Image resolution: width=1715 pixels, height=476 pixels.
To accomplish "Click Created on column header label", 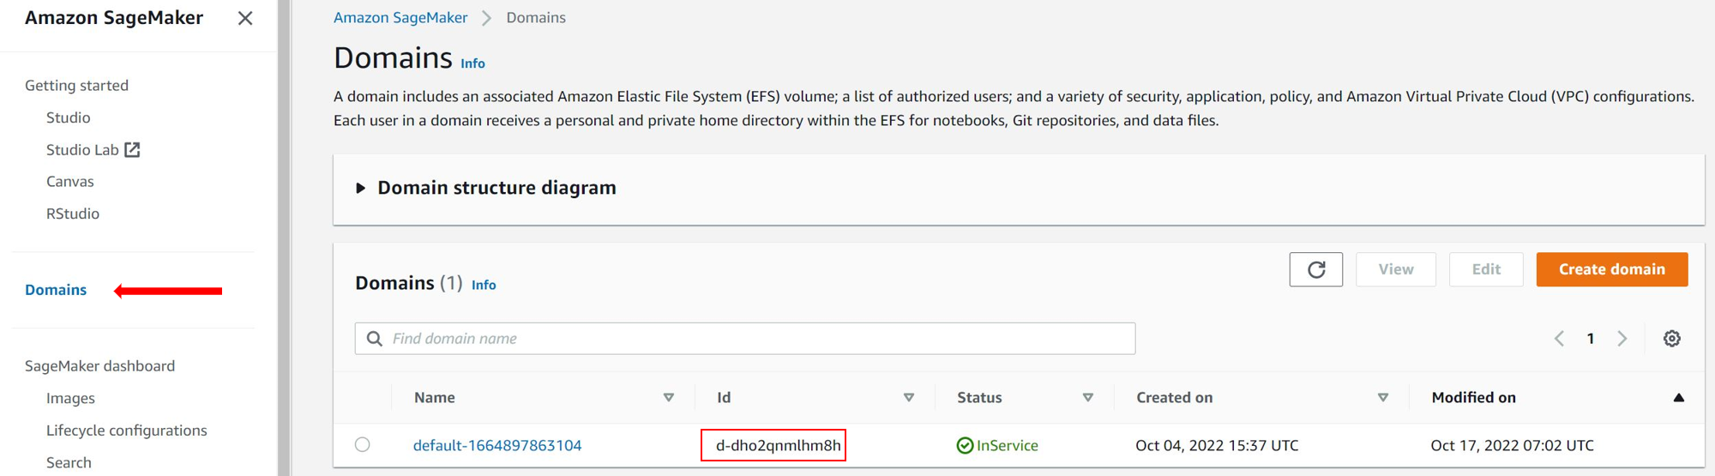I will click(1175, 398).
